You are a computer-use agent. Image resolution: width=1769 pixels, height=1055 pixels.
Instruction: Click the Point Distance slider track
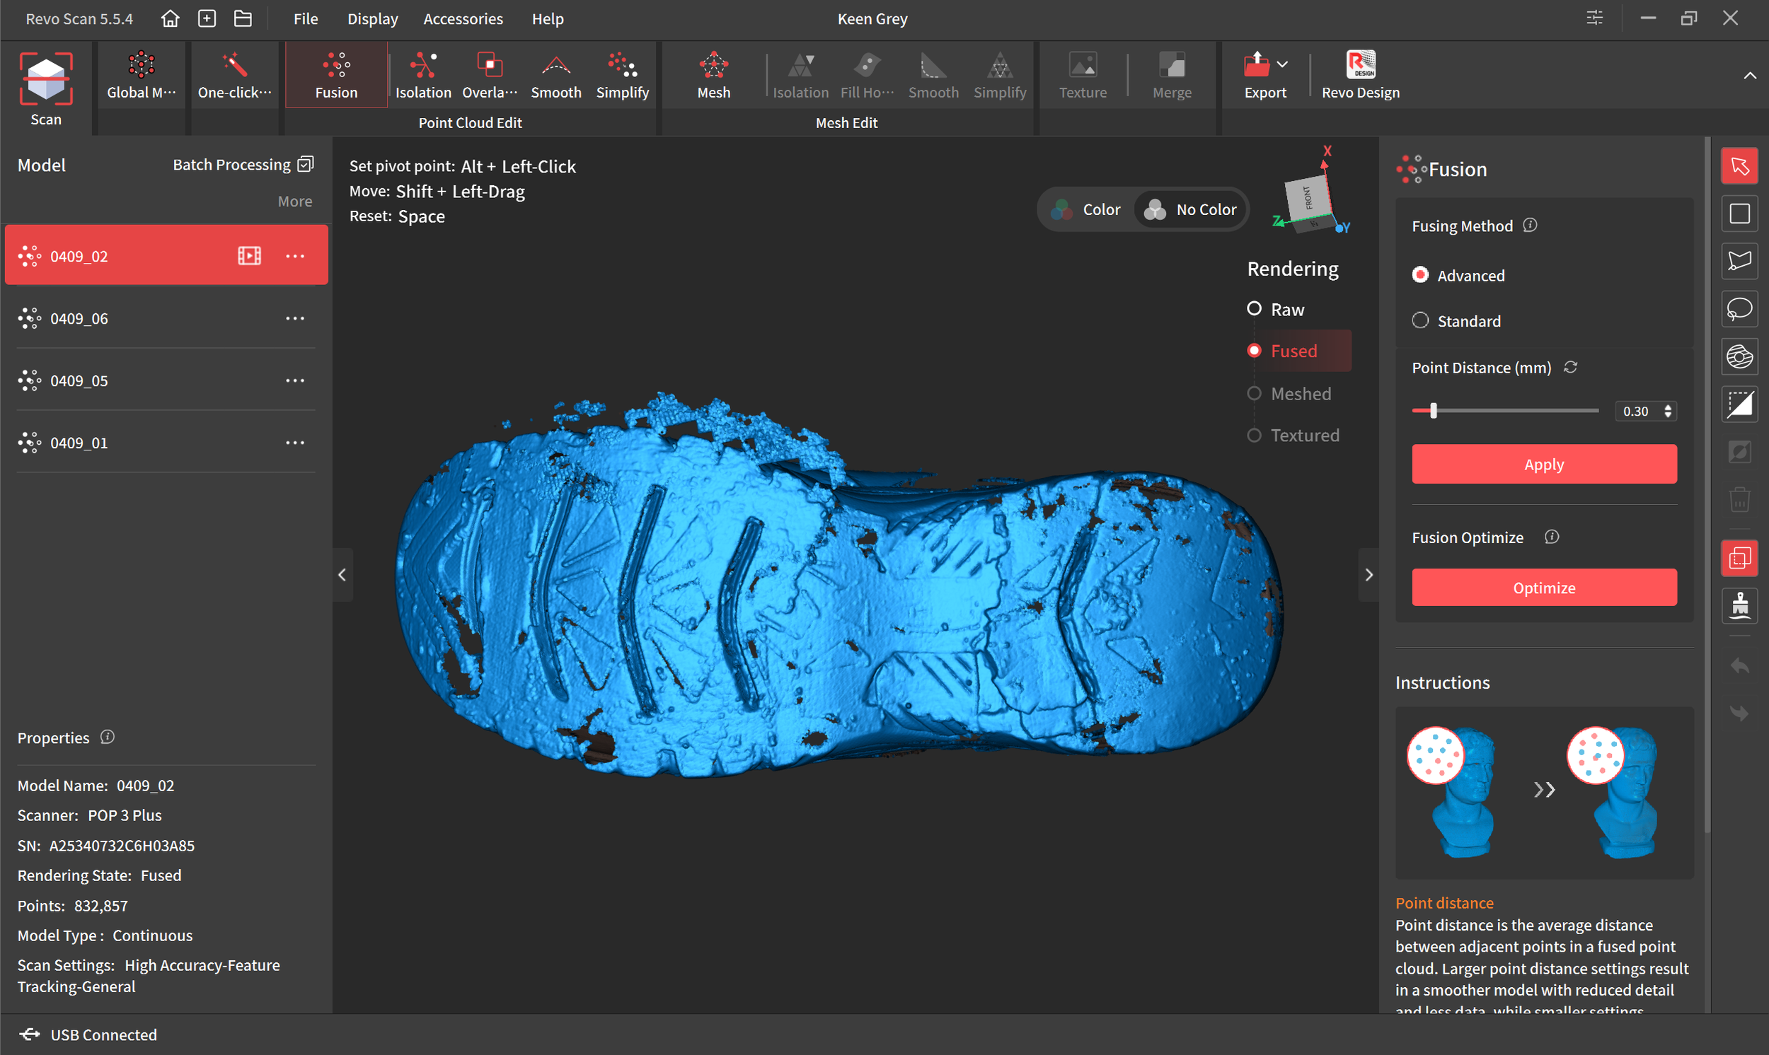click(x=1515, y=410)
